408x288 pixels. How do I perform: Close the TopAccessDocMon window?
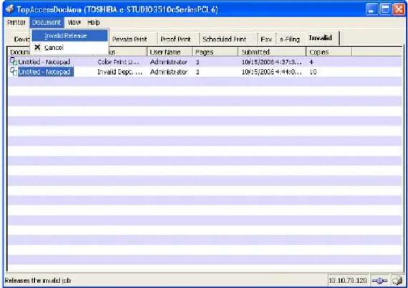point(399,10)
